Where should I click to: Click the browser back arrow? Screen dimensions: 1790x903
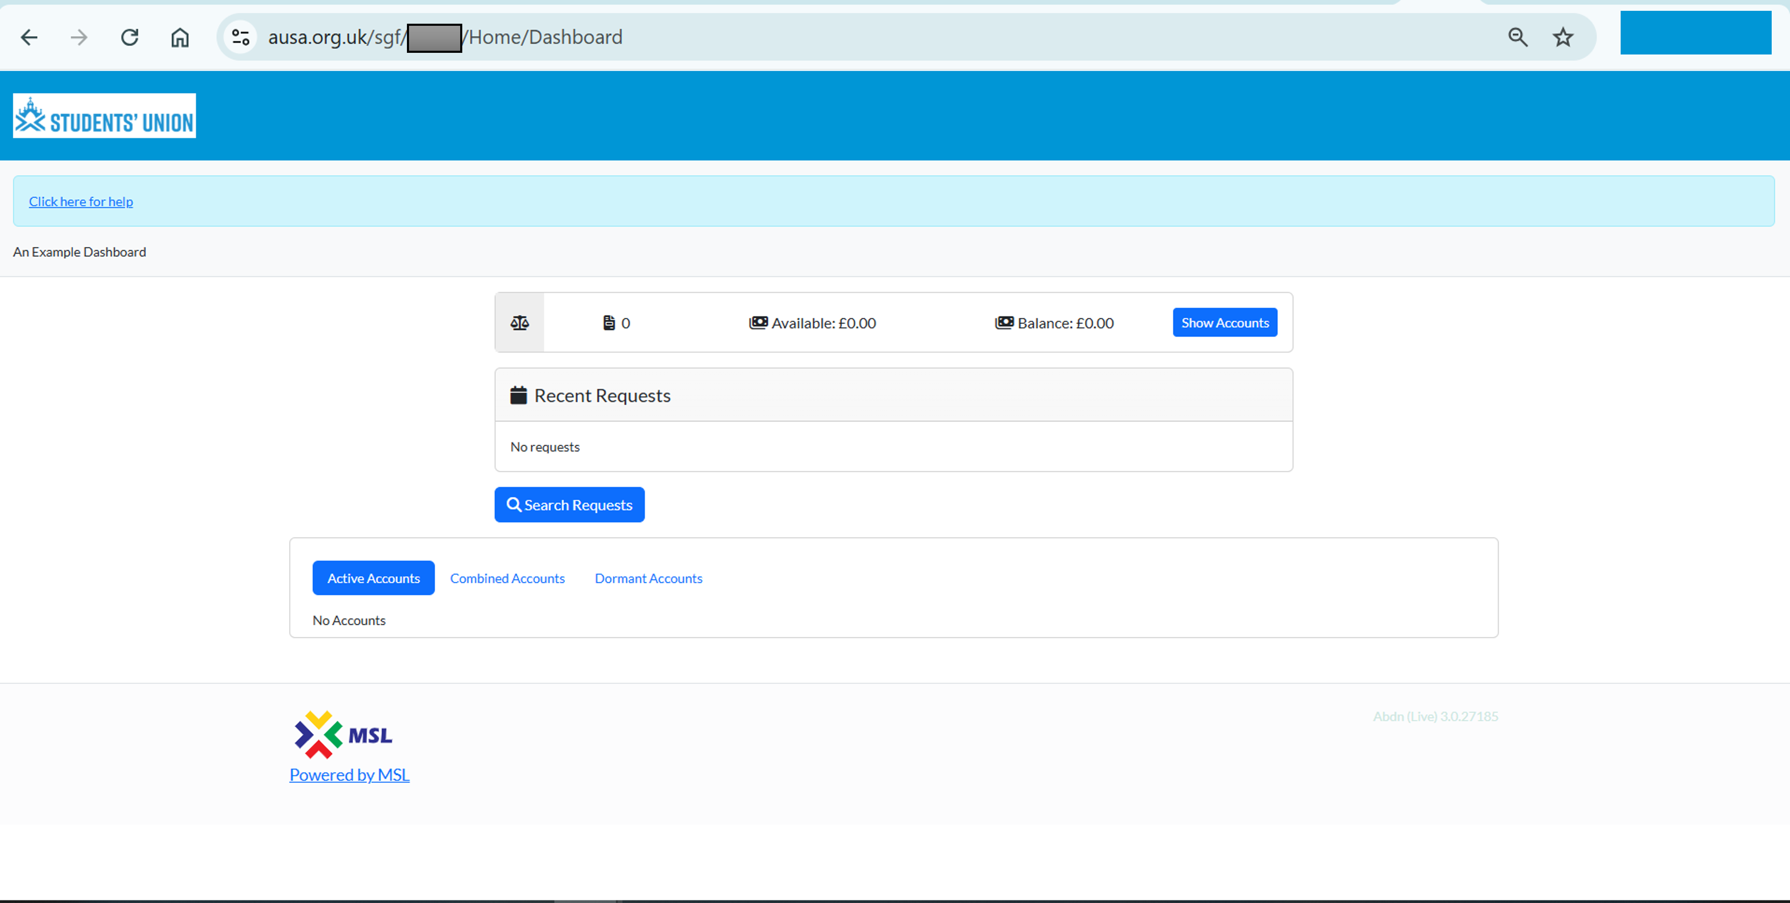[29, 37]
